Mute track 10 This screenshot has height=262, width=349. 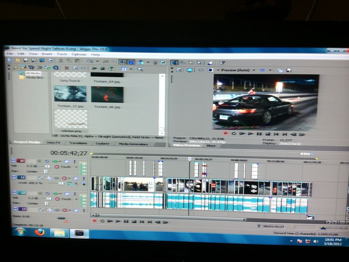[66, 161]
